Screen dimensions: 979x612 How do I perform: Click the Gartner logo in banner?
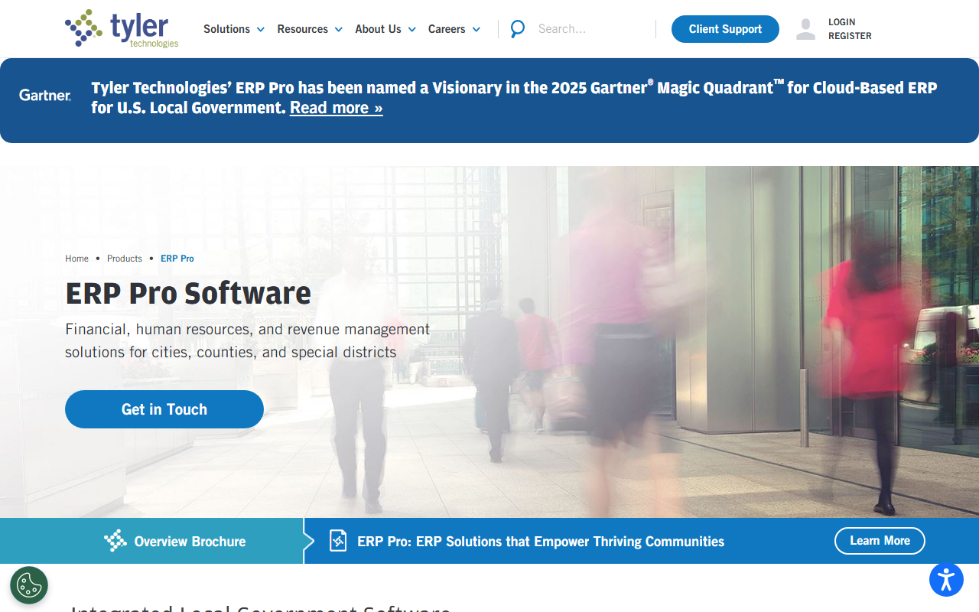tap(45, 96)
